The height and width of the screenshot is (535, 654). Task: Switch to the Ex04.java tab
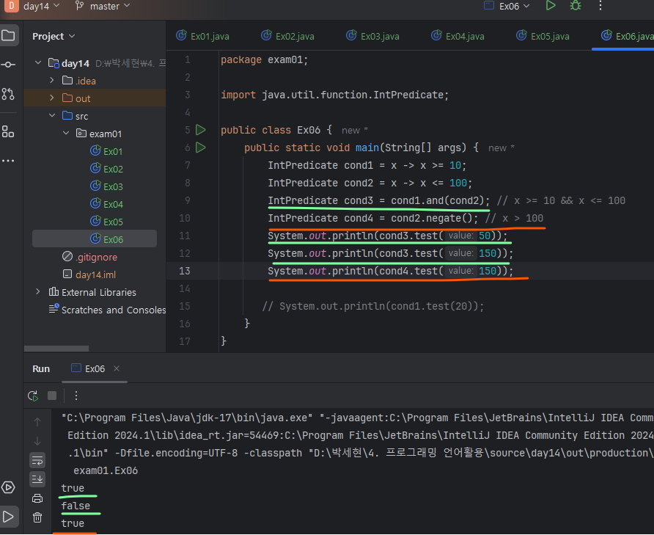458,36
